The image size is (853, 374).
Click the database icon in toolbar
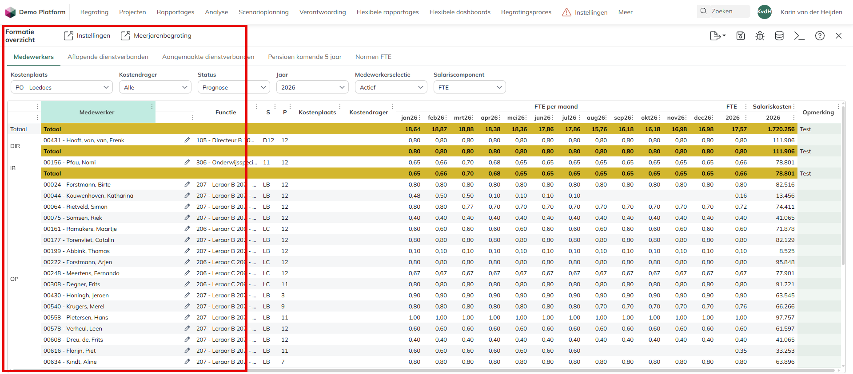coord(779,36)
